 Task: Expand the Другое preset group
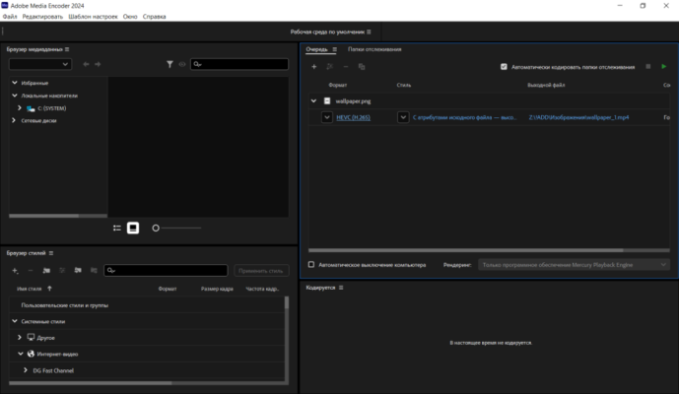(x=20, y=337)
